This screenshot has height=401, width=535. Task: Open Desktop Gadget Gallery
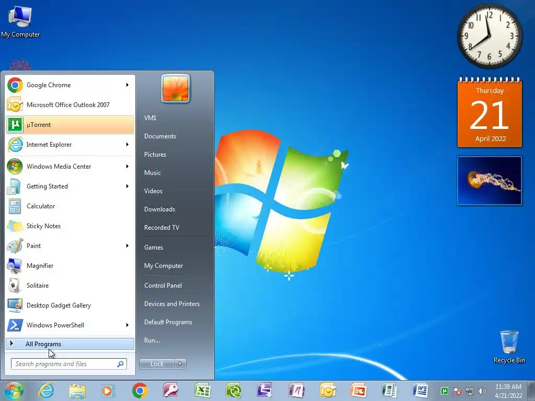[70, 305]
